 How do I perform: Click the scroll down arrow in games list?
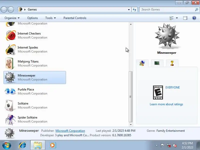(x=131, y=124)
